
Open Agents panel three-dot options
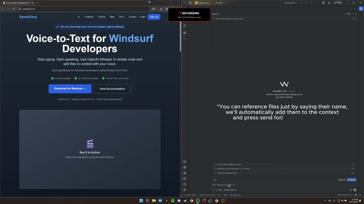352,14
